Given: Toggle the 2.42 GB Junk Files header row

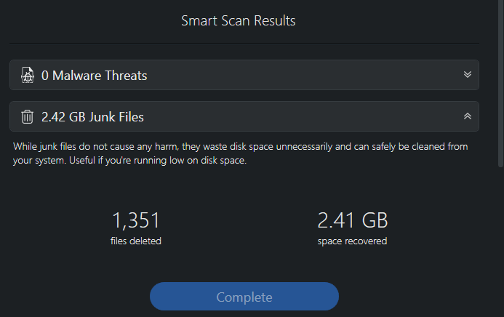Looking at the screenshot, I should pyautogui.click(x=244, y=116).
